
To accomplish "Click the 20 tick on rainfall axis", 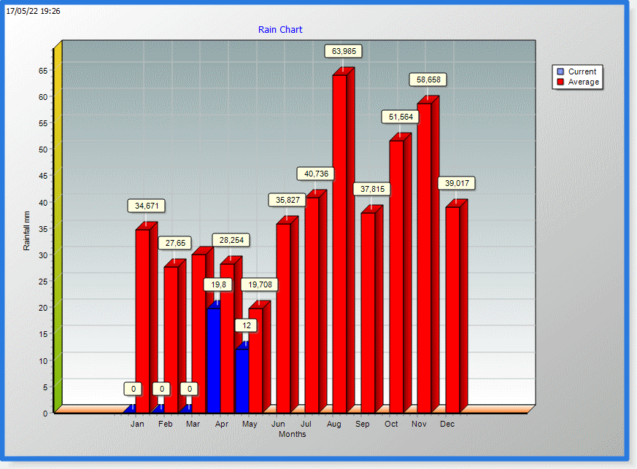I will [43, 308].
